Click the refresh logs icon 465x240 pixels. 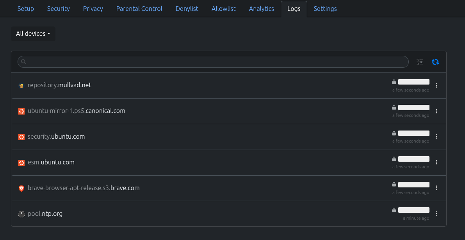coord(435,62)
